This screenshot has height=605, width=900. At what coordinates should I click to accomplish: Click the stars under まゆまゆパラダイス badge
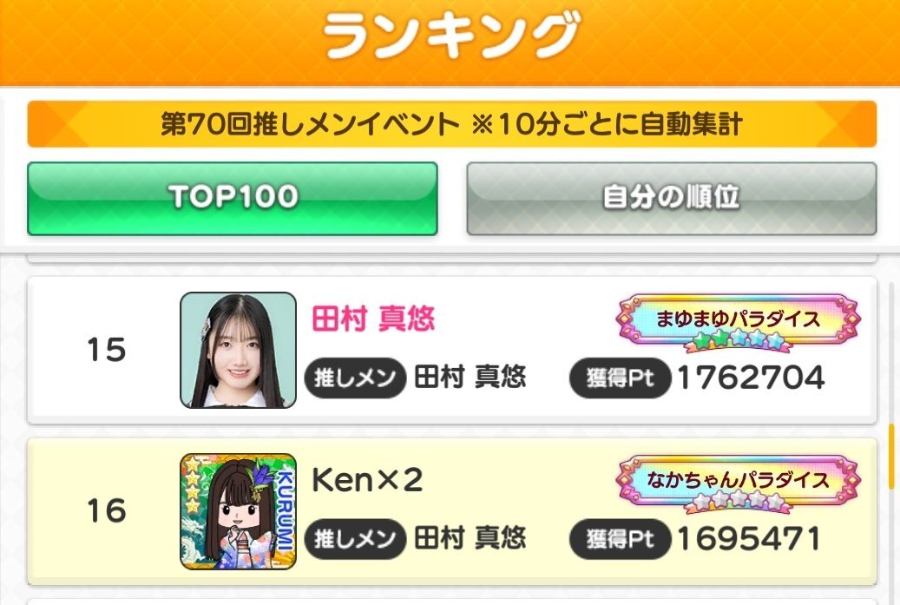738,341
